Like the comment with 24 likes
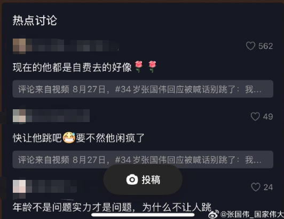 pyautogui.click(x=256, y=187)
